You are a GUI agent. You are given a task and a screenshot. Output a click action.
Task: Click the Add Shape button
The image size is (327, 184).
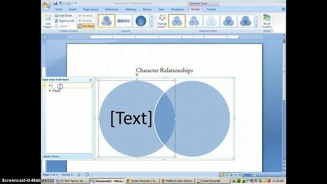click(x=48, y=21)
